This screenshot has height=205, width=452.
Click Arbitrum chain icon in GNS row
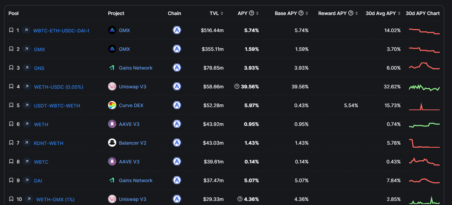177,68
